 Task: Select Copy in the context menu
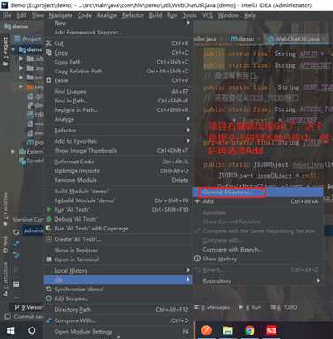(117, 53)
